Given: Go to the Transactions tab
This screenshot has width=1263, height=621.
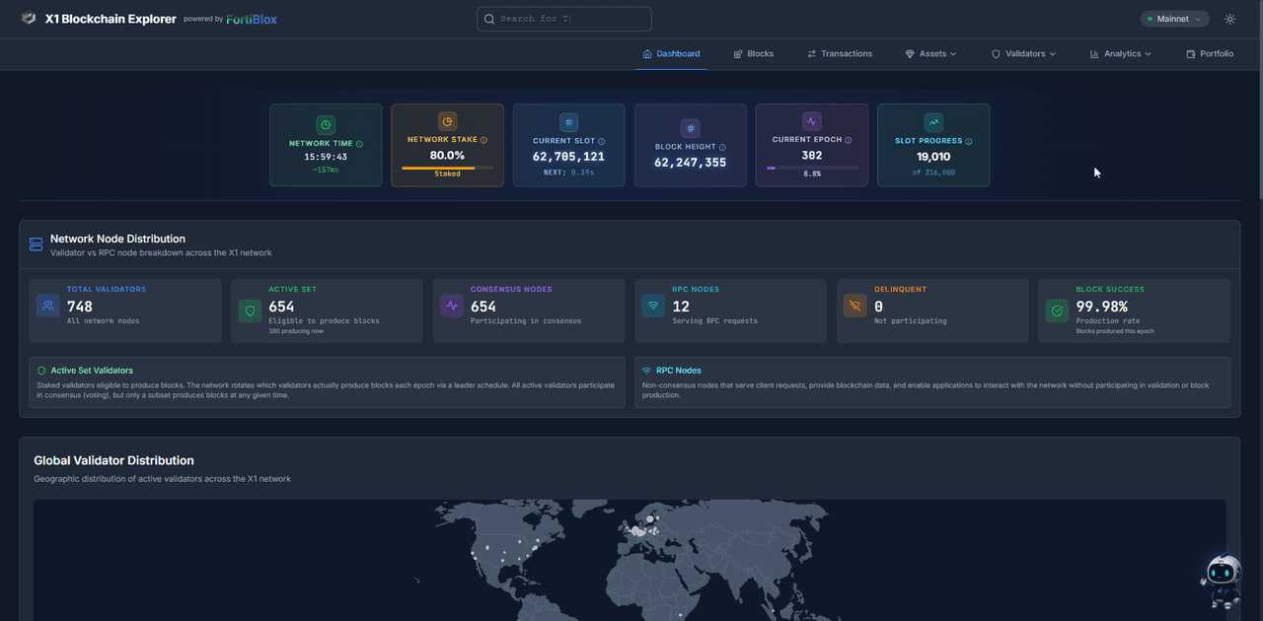Looking at the screenshot, I should coord(840,54).
